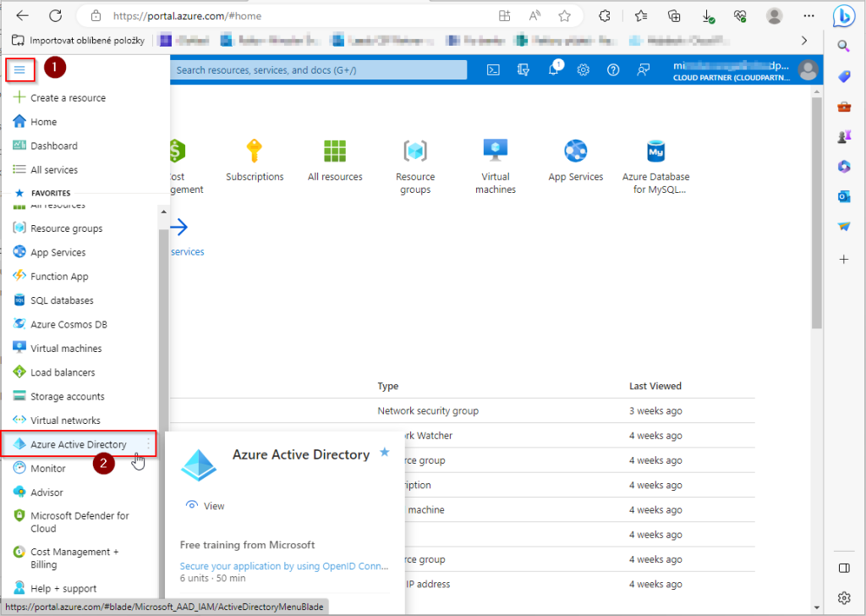Open browser Collections icon
Image resolution: width=866 pixels, height=616 pixels.
tap(674, 16)
